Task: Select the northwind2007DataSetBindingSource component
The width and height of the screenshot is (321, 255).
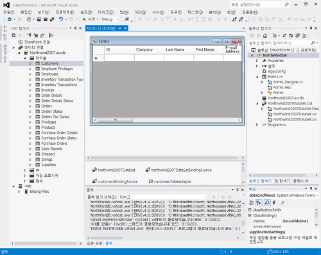Action: 178,170
